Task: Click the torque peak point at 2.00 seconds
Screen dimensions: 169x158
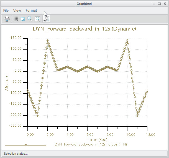Action: 48,41
